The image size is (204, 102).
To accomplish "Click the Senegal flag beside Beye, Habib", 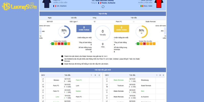I will point(142,6).
